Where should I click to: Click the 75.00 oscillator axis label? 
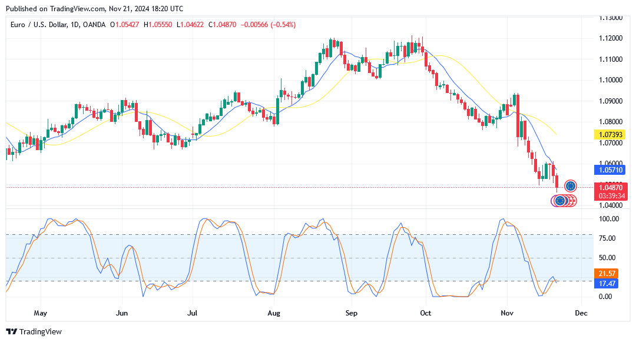tap(607, 238)
